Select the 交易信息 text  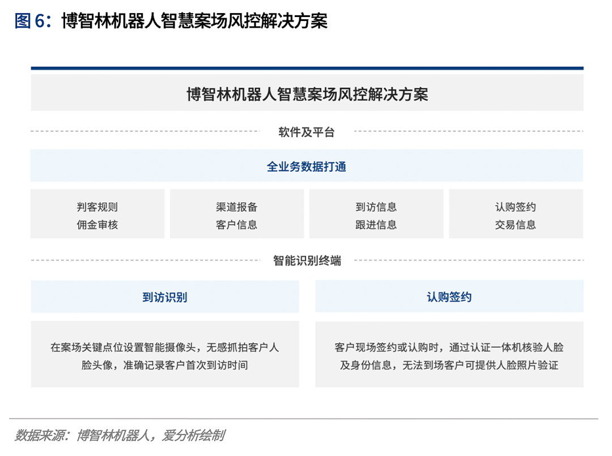pos(516,225)
